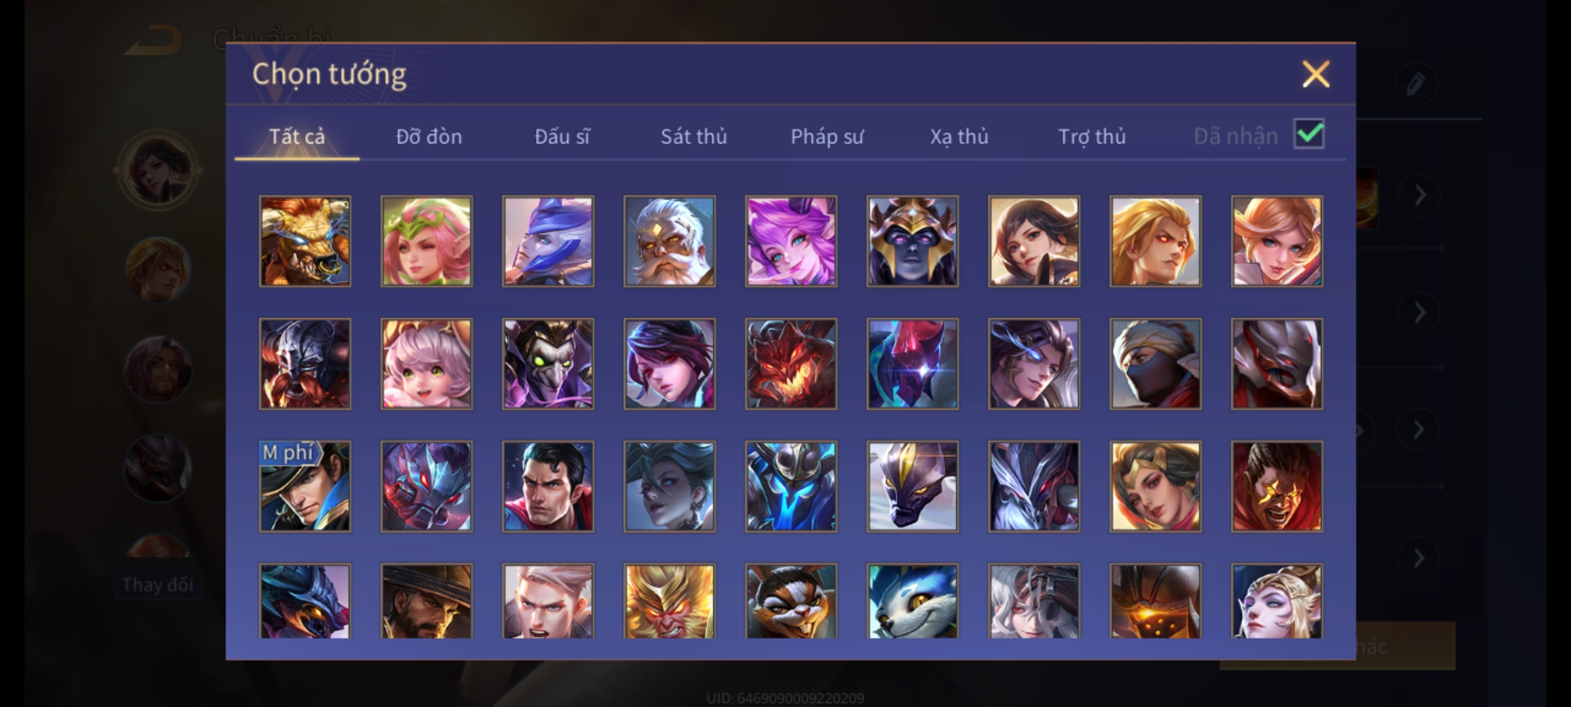
Task: Select the golden lion beast hero portrait
Action: [305, 242]
